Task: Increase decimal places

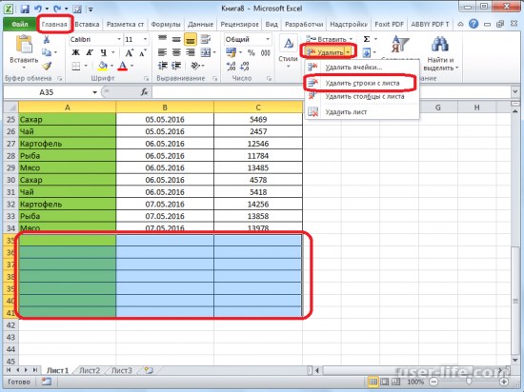Action: pos(231,66)
